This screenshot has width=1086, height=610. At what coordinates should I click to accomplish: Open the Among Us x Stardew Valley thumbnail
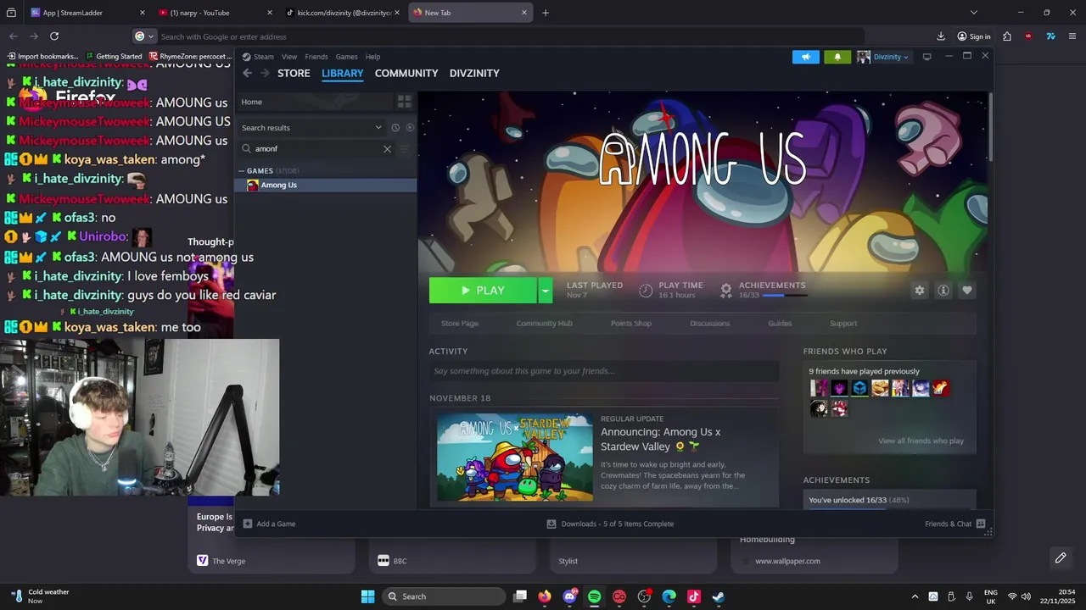[x=515, y=457]
